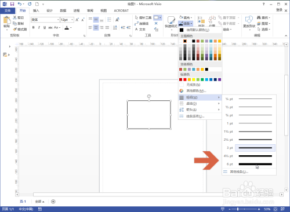Expand the Arrows submenu entry
Screen dimensions: 290x212
click(x=200, y=109)
